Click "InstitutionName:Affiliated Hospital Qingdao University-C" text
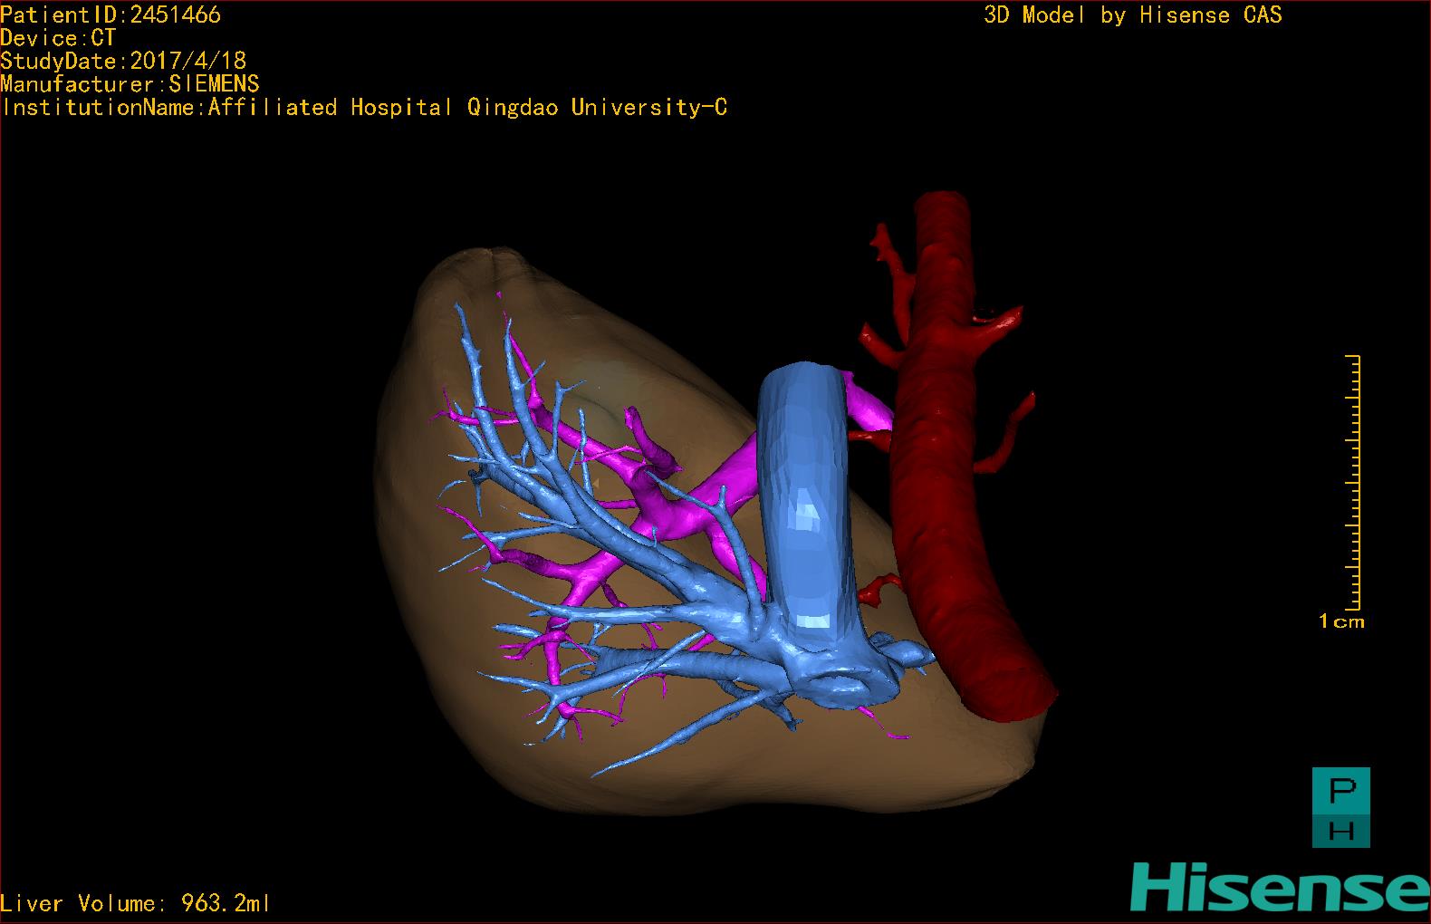 (364, 108)
